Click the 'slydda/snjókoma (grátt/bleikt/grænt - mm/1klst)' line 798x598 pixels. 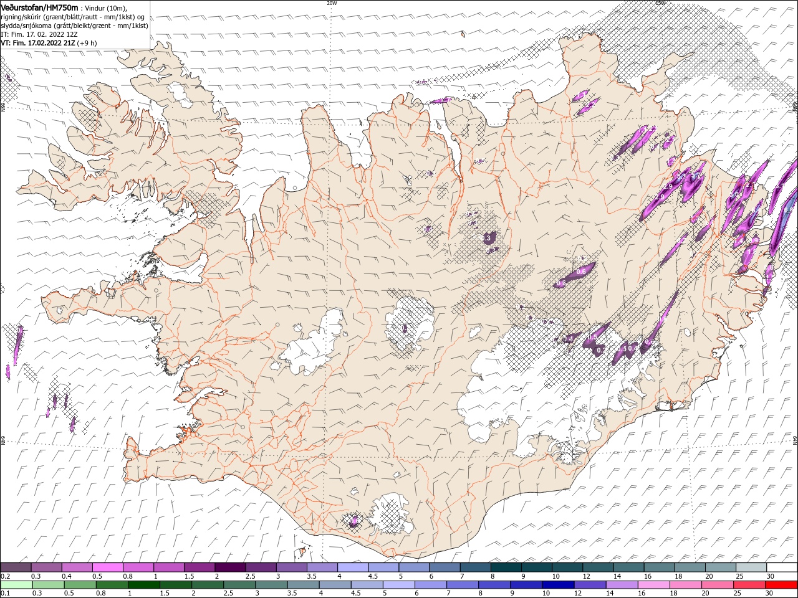coord(74,26)
